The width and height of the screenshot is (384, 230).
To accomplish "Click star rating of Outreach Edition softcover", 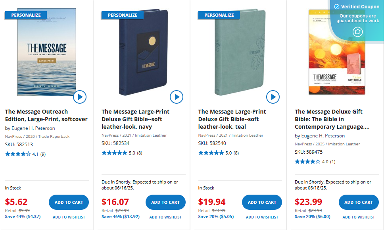I will coord(18,154).
